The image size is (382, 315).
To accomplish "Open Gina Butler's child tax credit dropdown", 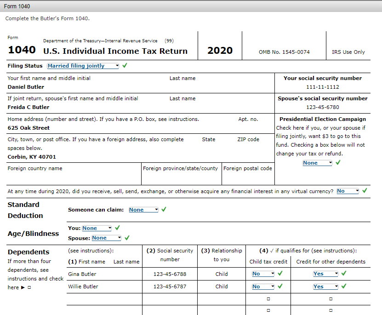I will coord(262,273).
